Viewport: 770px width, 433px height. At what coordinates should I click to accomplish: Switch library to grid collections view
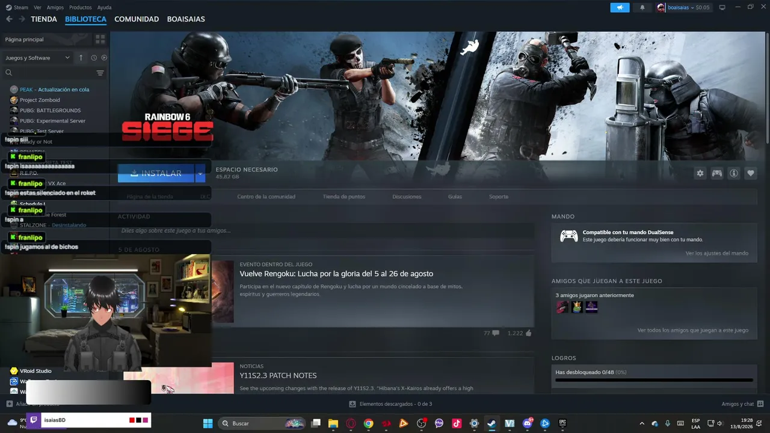pos(100,39)
